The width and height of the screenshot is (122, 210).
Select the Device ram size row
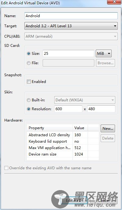coord(63,154)
